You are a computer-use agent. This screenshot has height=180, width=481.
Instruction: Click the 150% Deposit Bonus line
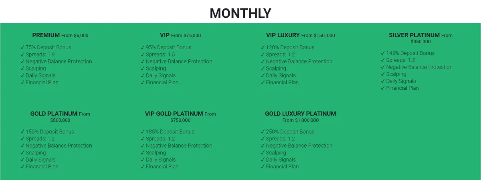coord(47,131)
